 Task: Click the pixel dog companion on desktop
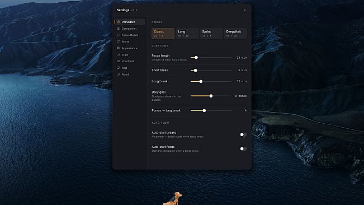pyautogui.click(x=173, y=198)
